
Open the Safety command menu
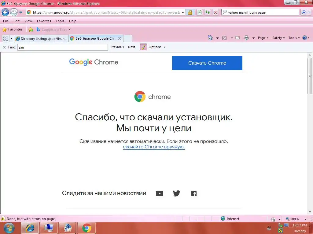pos(278,38)
